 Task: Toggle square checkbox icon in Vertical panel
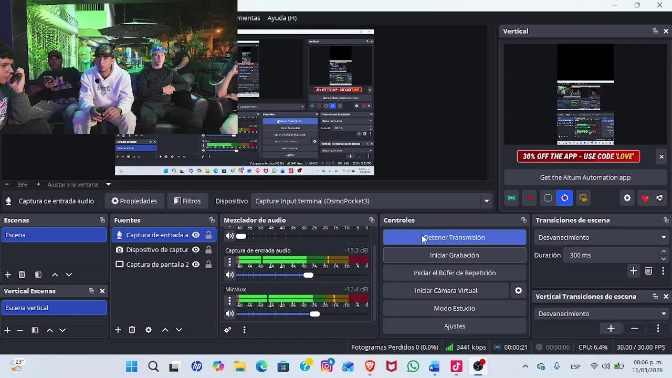[x=548, y=198]
